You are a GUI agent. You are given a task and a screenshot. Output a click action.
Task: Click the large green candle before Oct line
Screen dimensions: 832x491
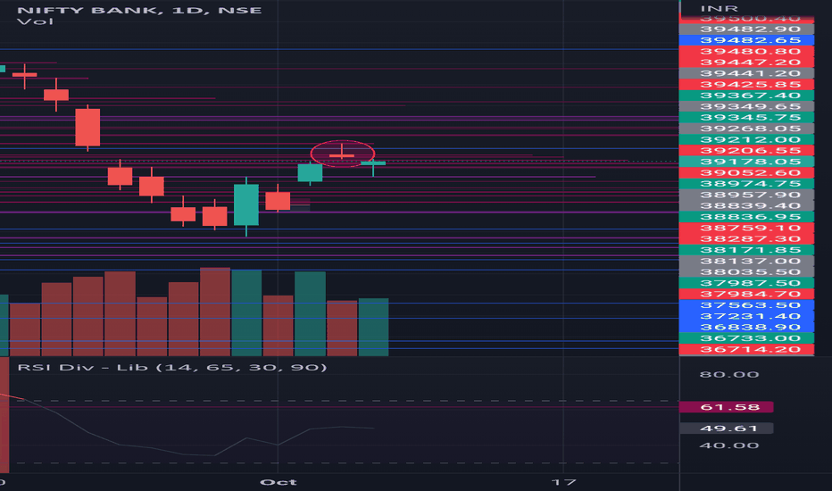(246, 205)
